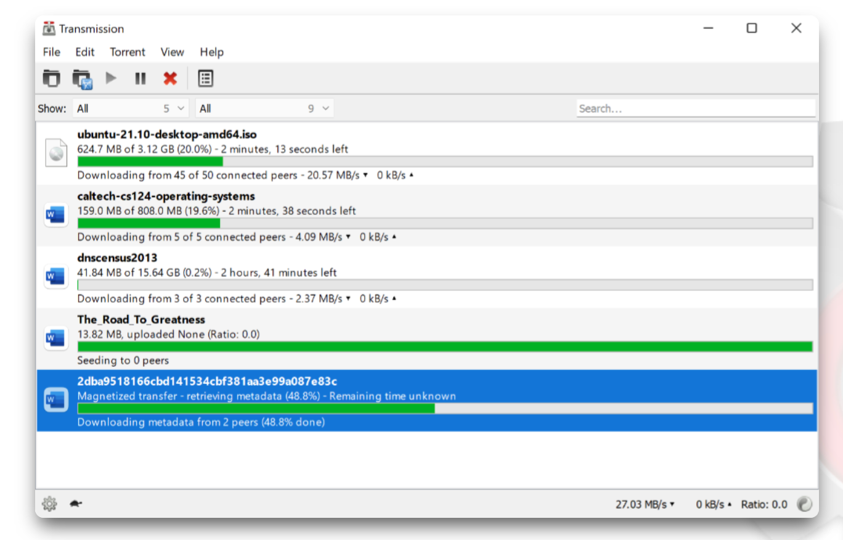This screenshot has width=843, height=540.
Task: Click the Transmission app icon in title bar
Action: [49, 28]
